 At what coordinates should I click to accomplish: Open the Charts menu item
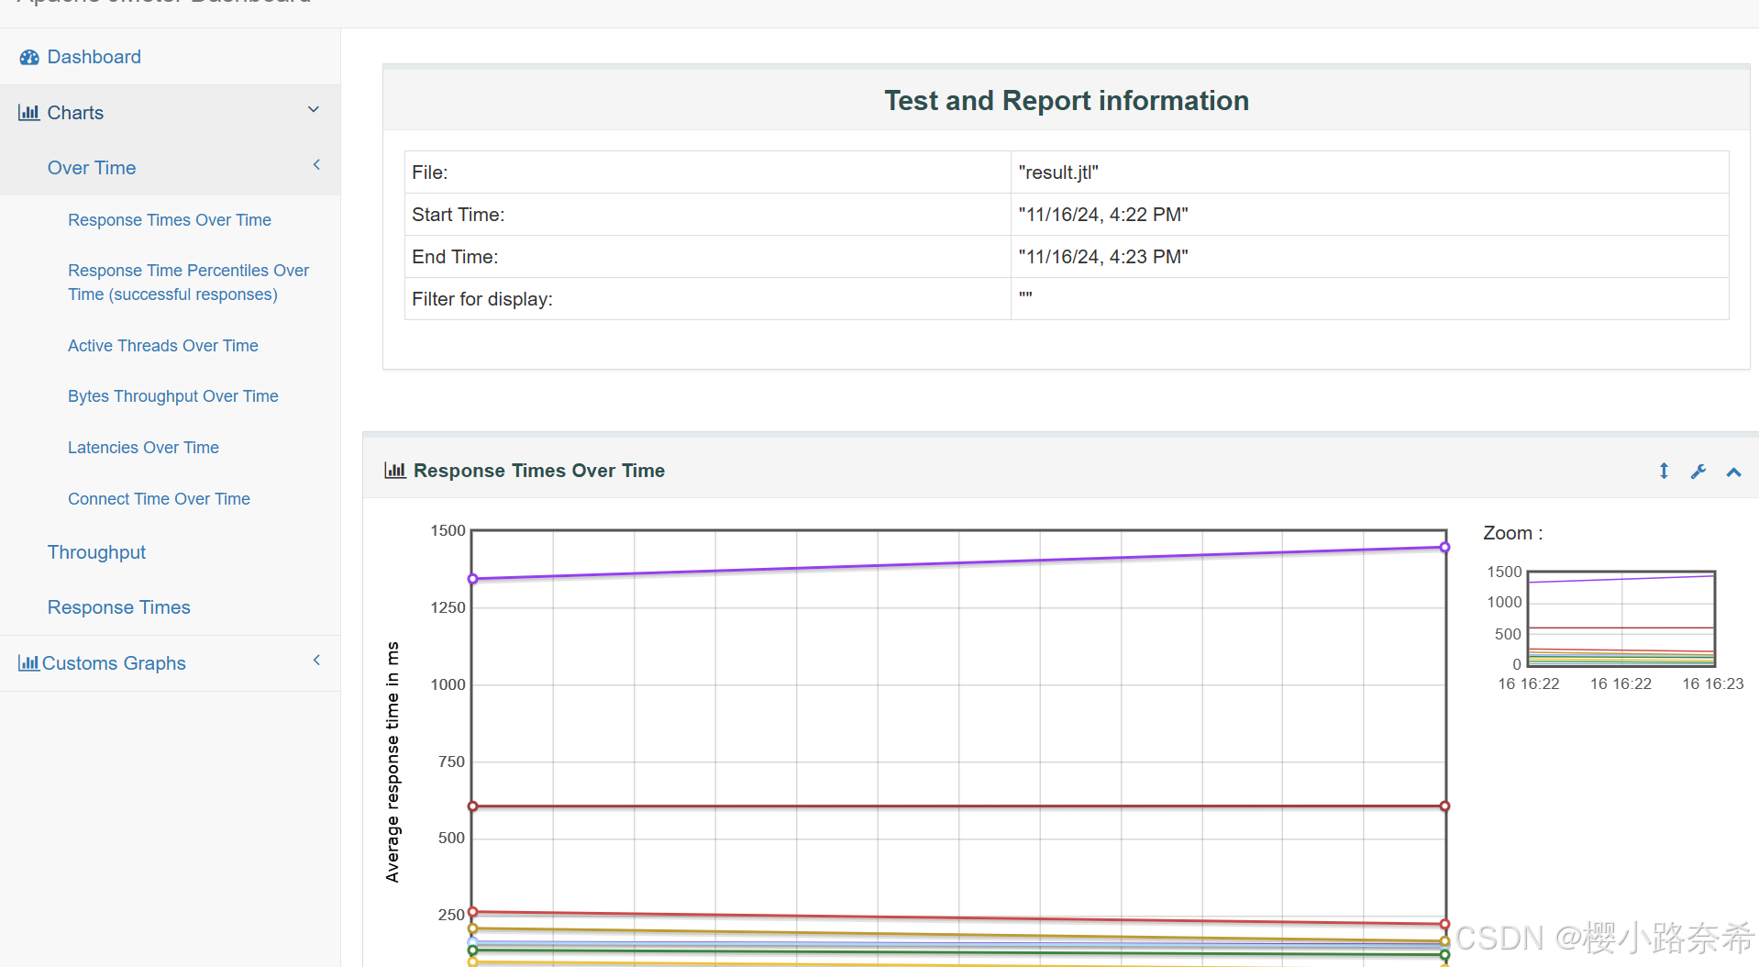coord(75,113)
